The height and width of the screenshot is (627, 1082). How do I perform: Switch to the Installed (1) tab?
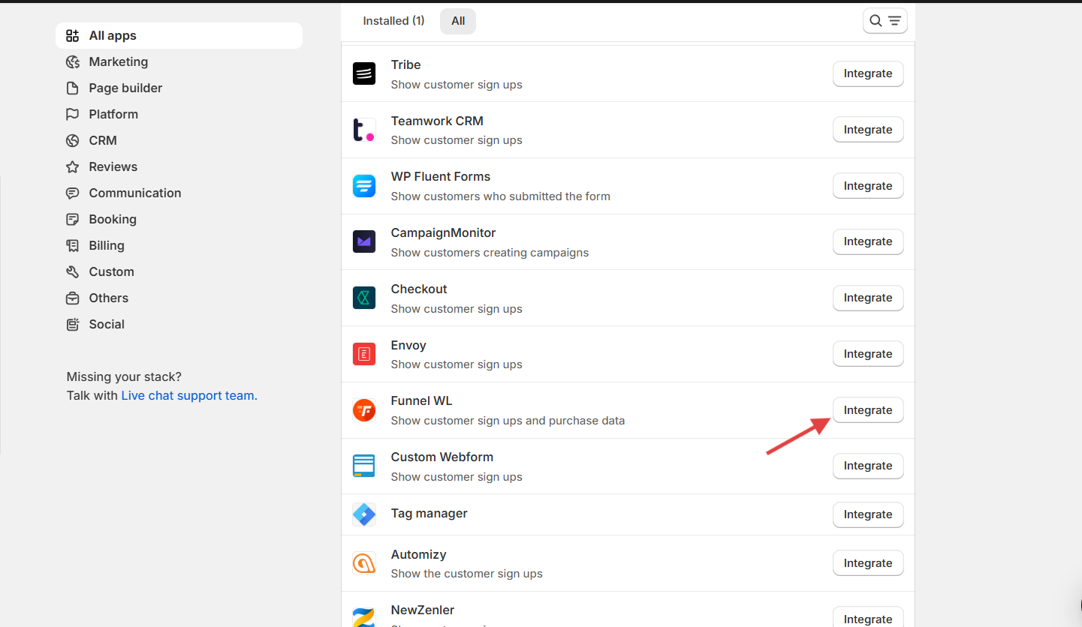point(393,21)
